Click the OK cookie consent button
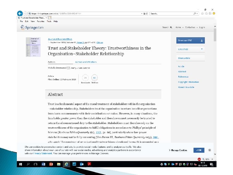Image resolution: width=233 pixels, height=175 pixels. coord(199,150)
